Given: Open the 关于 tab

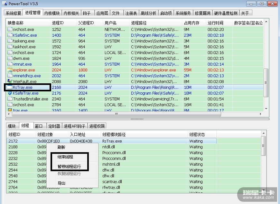Looking at the screenshot, I should pyautogui.click(x=245, y=13).
